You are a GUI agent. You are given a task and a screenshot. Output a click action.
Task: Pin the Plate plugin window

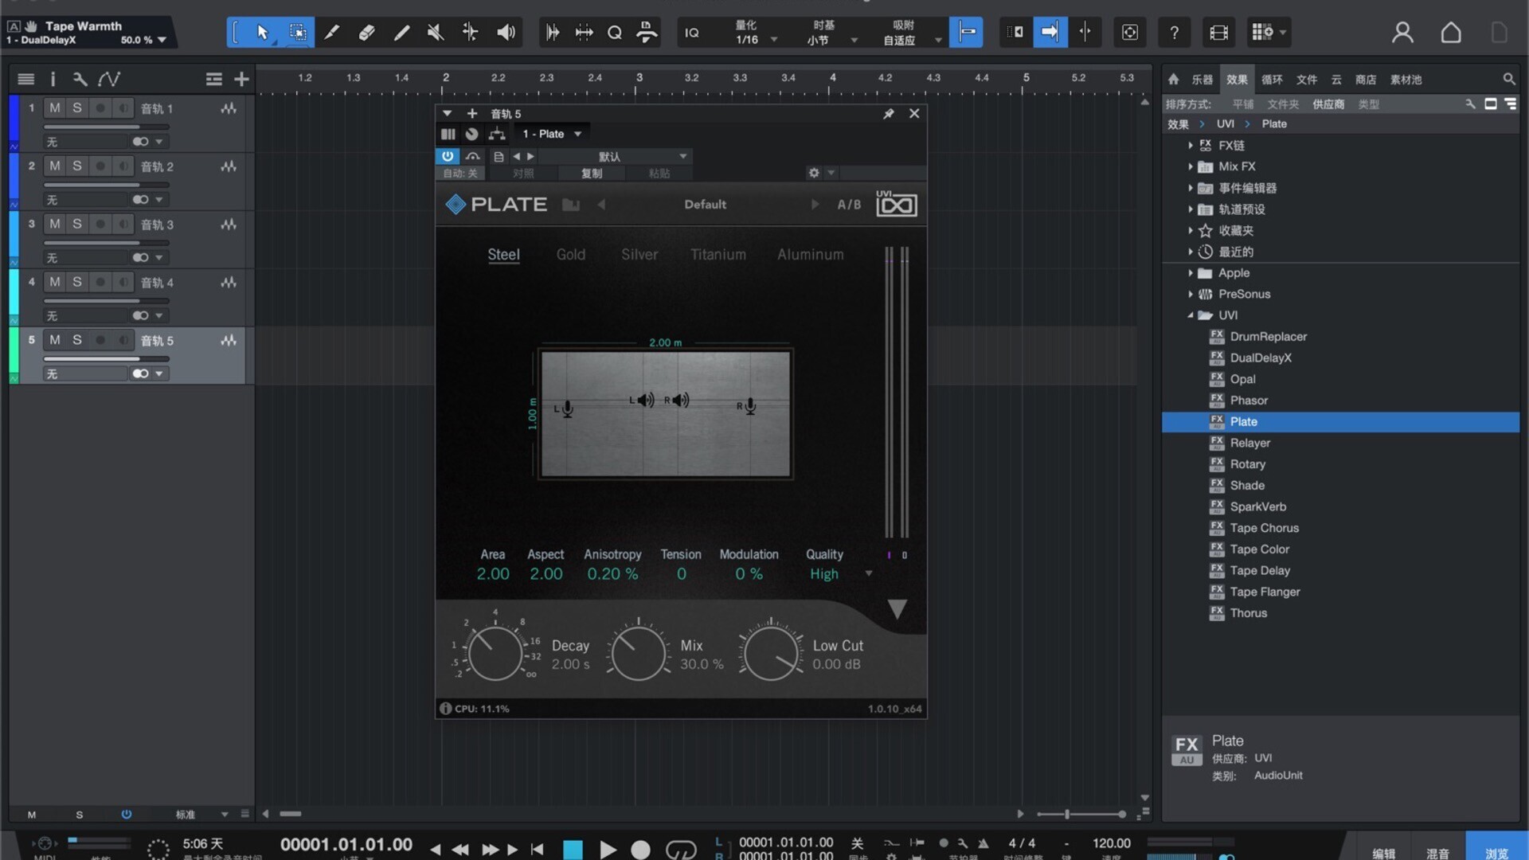click(x=889, y=114)
